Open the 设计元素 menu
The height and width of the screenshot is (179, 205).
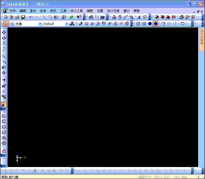pos(113,11)
